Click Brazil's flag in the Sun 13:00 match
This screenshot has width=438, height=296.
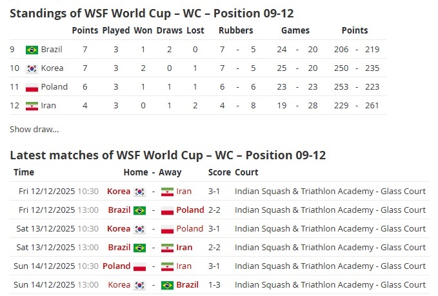tap(167, 285)
